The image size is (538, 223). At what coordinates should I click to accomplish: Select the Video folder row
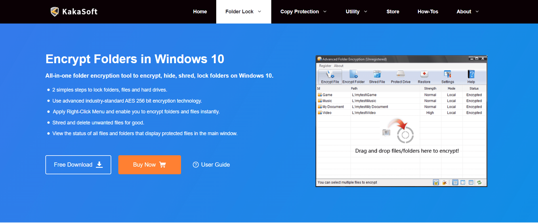pos(401,113)
